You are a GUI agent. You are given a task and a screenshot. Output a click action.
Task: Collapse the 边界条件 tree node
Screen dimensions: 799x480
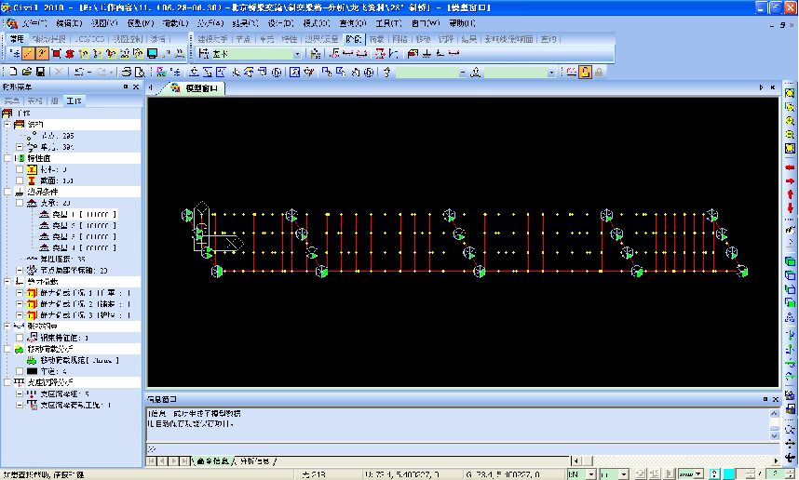tap(7, 192)
